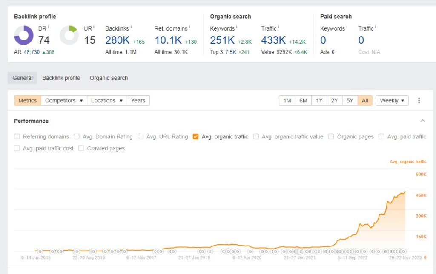Switch to the Backlink profile tab

pyautogui.click(x=61, y=78)
